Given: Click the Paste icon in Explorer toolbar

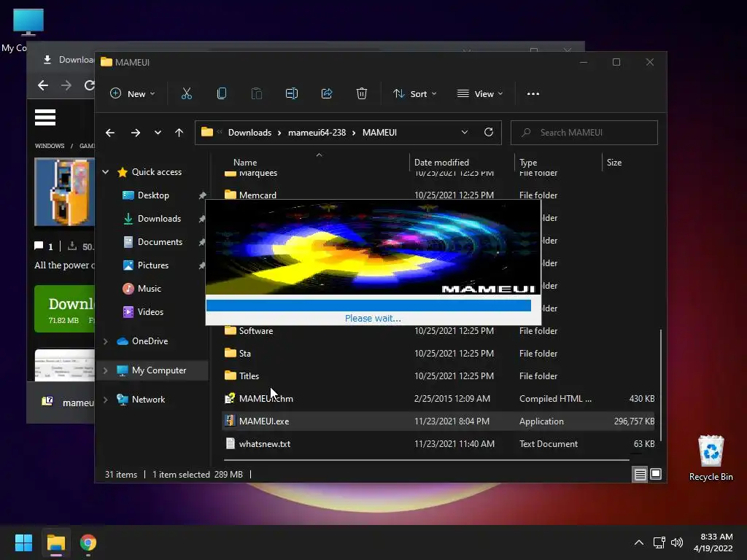Looking at the screenshot, I should 256,94.
